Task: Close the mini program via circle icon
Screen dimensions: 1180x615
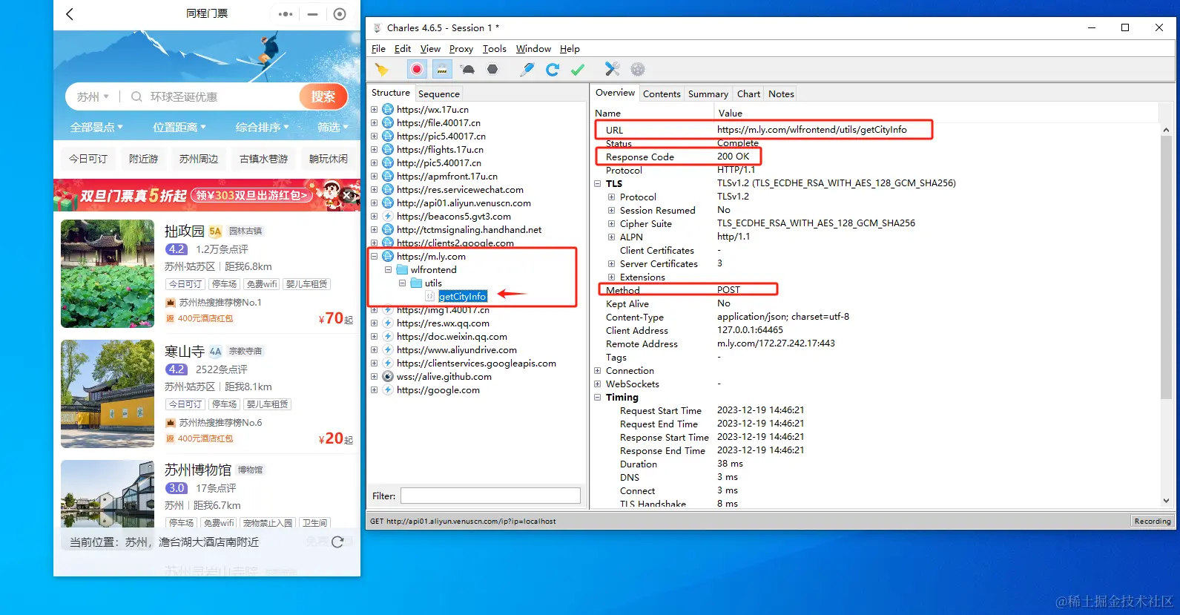Action: (x=340, y=14)
